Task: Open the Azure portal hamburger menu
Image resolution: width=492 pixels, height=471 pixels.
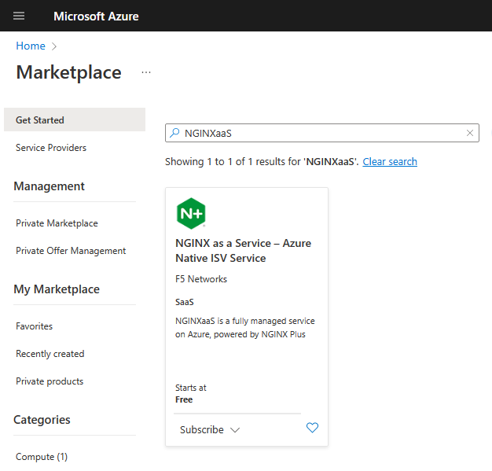Action: point(19,16)
